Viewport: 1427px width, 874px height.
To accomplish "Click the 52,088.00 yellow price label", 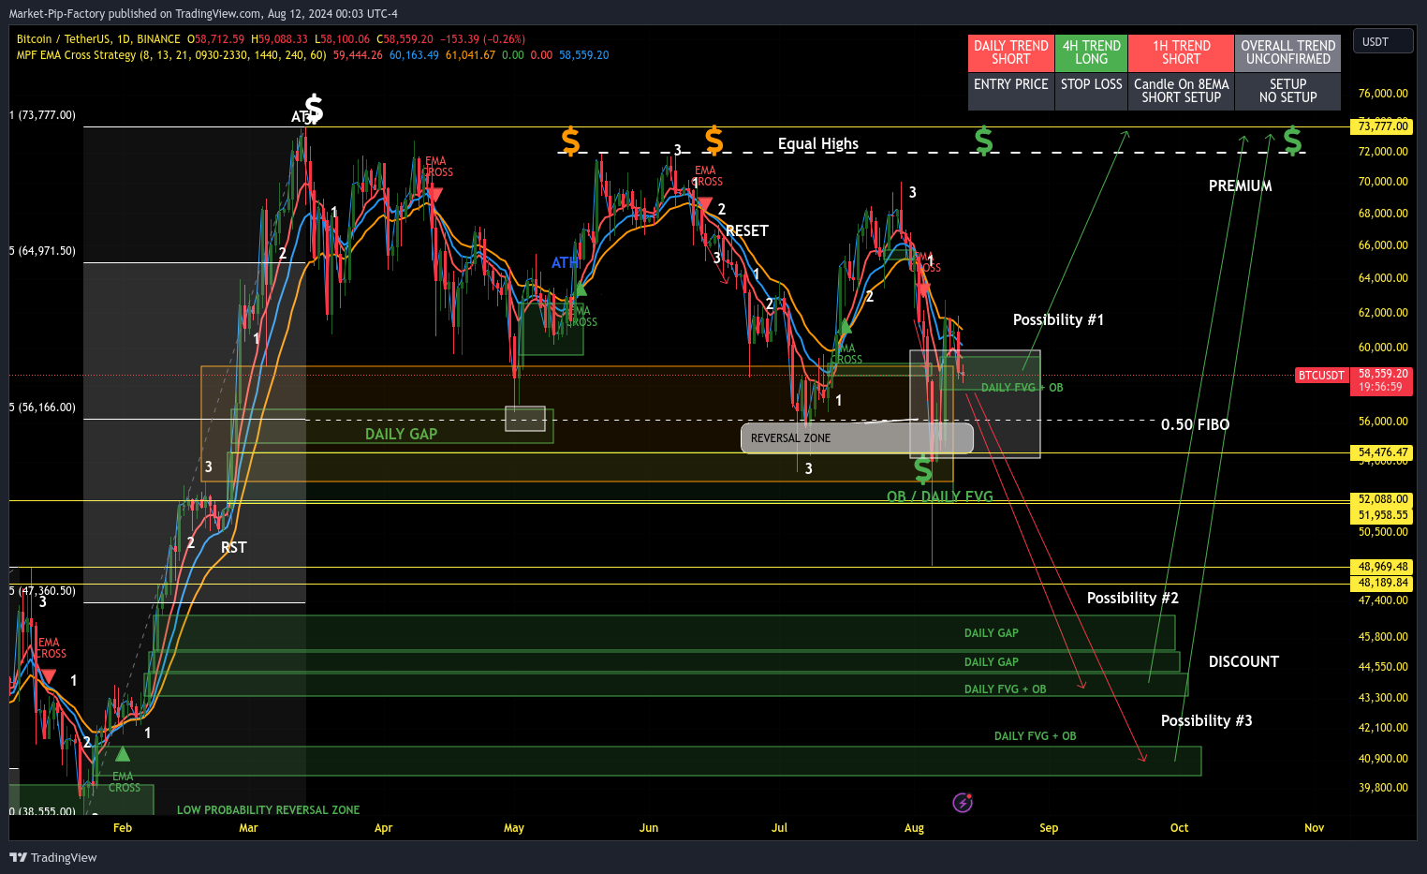I will coord(1383,499).
